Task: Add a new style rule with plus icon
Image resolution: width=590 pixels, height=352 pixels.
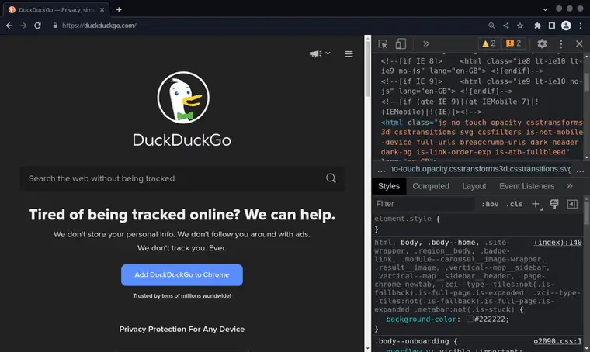Action: (536, 204)
